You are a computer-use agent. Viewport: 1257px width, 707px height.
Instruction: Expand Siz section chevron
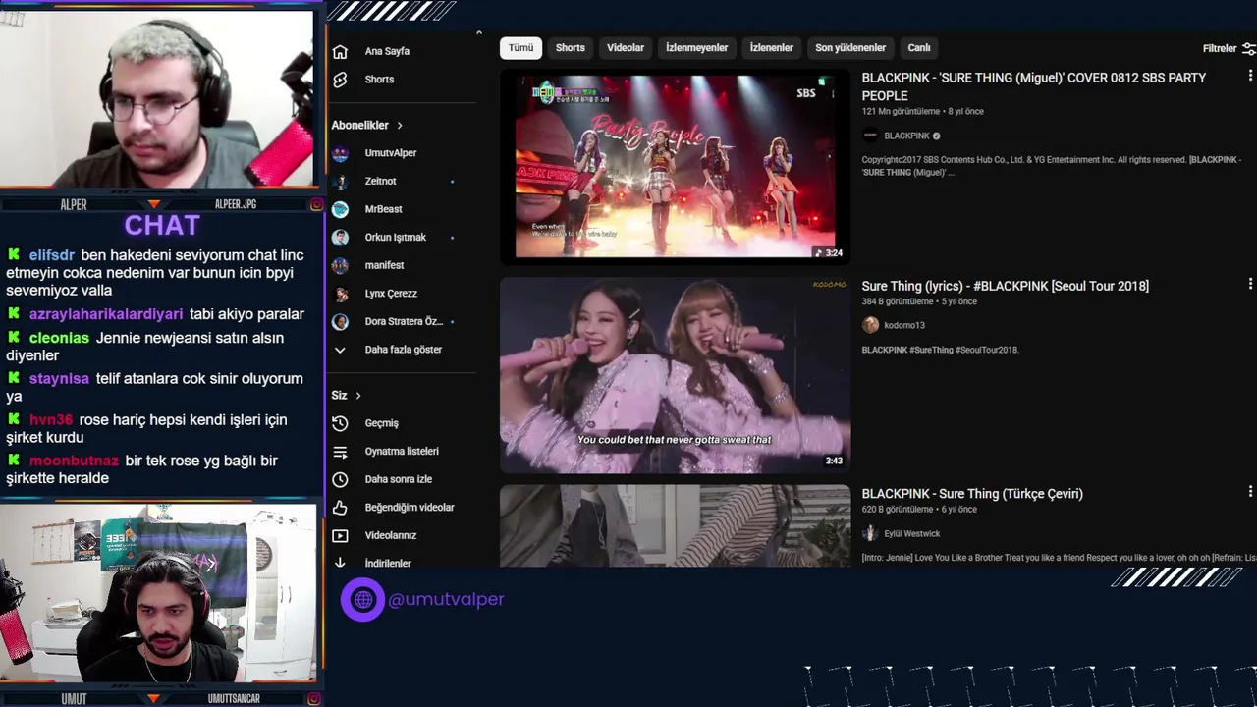click(x=358, y=396)
